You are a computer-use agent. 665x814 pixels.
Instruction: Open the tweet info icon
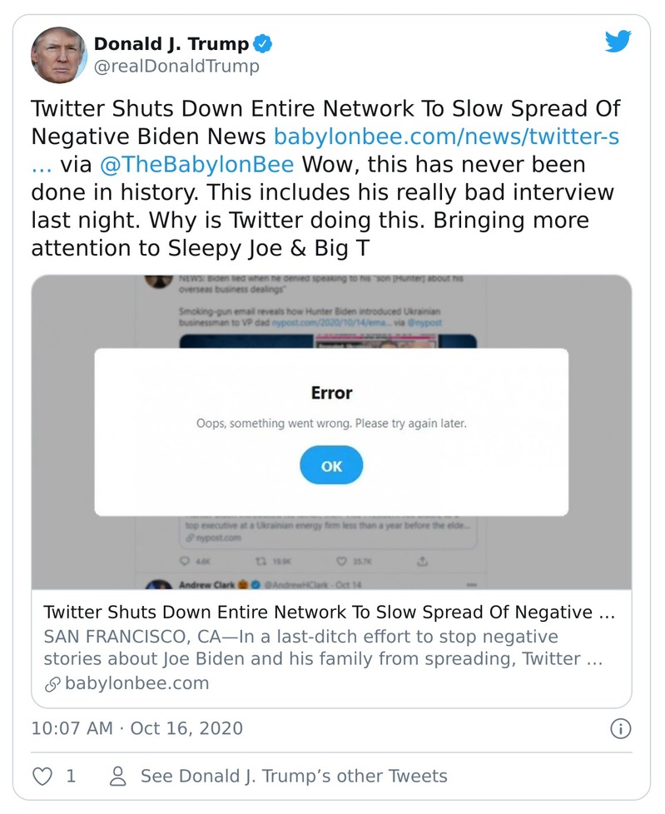pyautogui.click(x=620, y=729)
